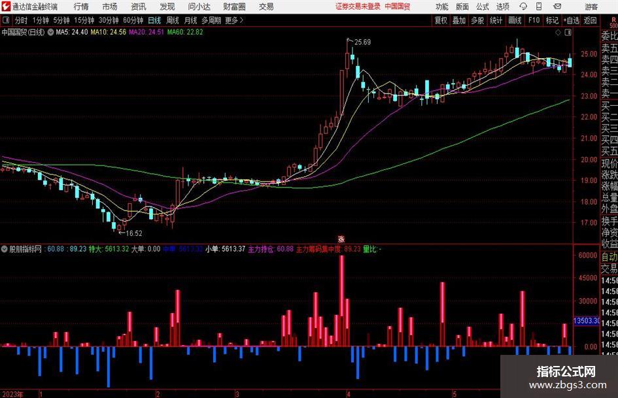Viewport: 618px width, 398px height.
Task: Click the 主力筹码集中度: 89.23 value
Action: (328, 249)
